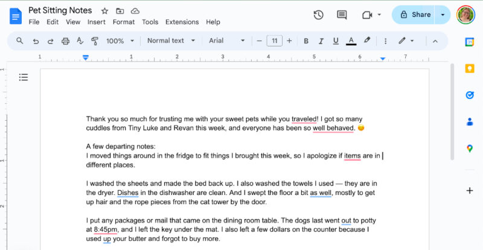This screenshot has width=483, height=250.
Task: Open the Google account avatar
Action: tap(465, 15)
